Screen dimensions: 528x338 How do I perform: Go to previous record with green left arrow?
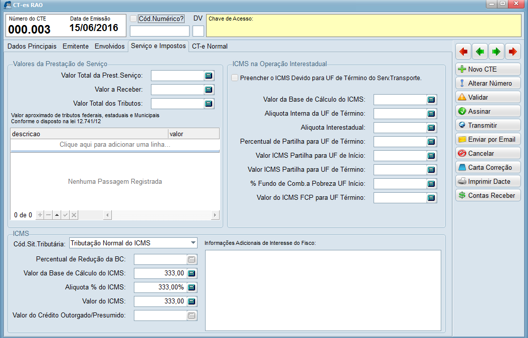point(480,52)
